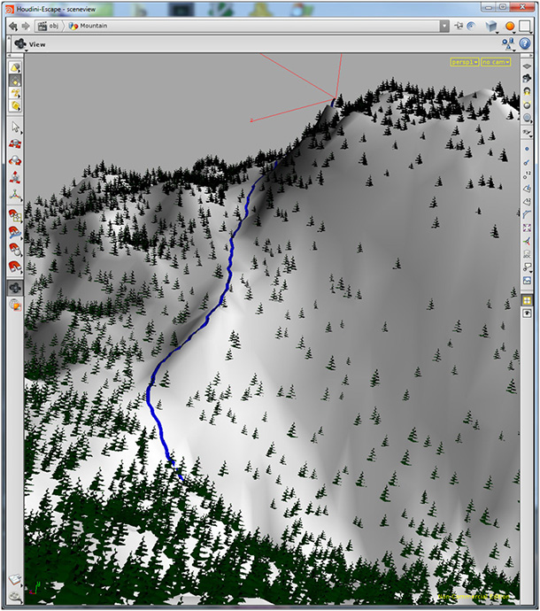The image size is (540, 611).
Task: Enable grid snapping magnet icon
Action: pyautogui.click(x=15, y=215)
